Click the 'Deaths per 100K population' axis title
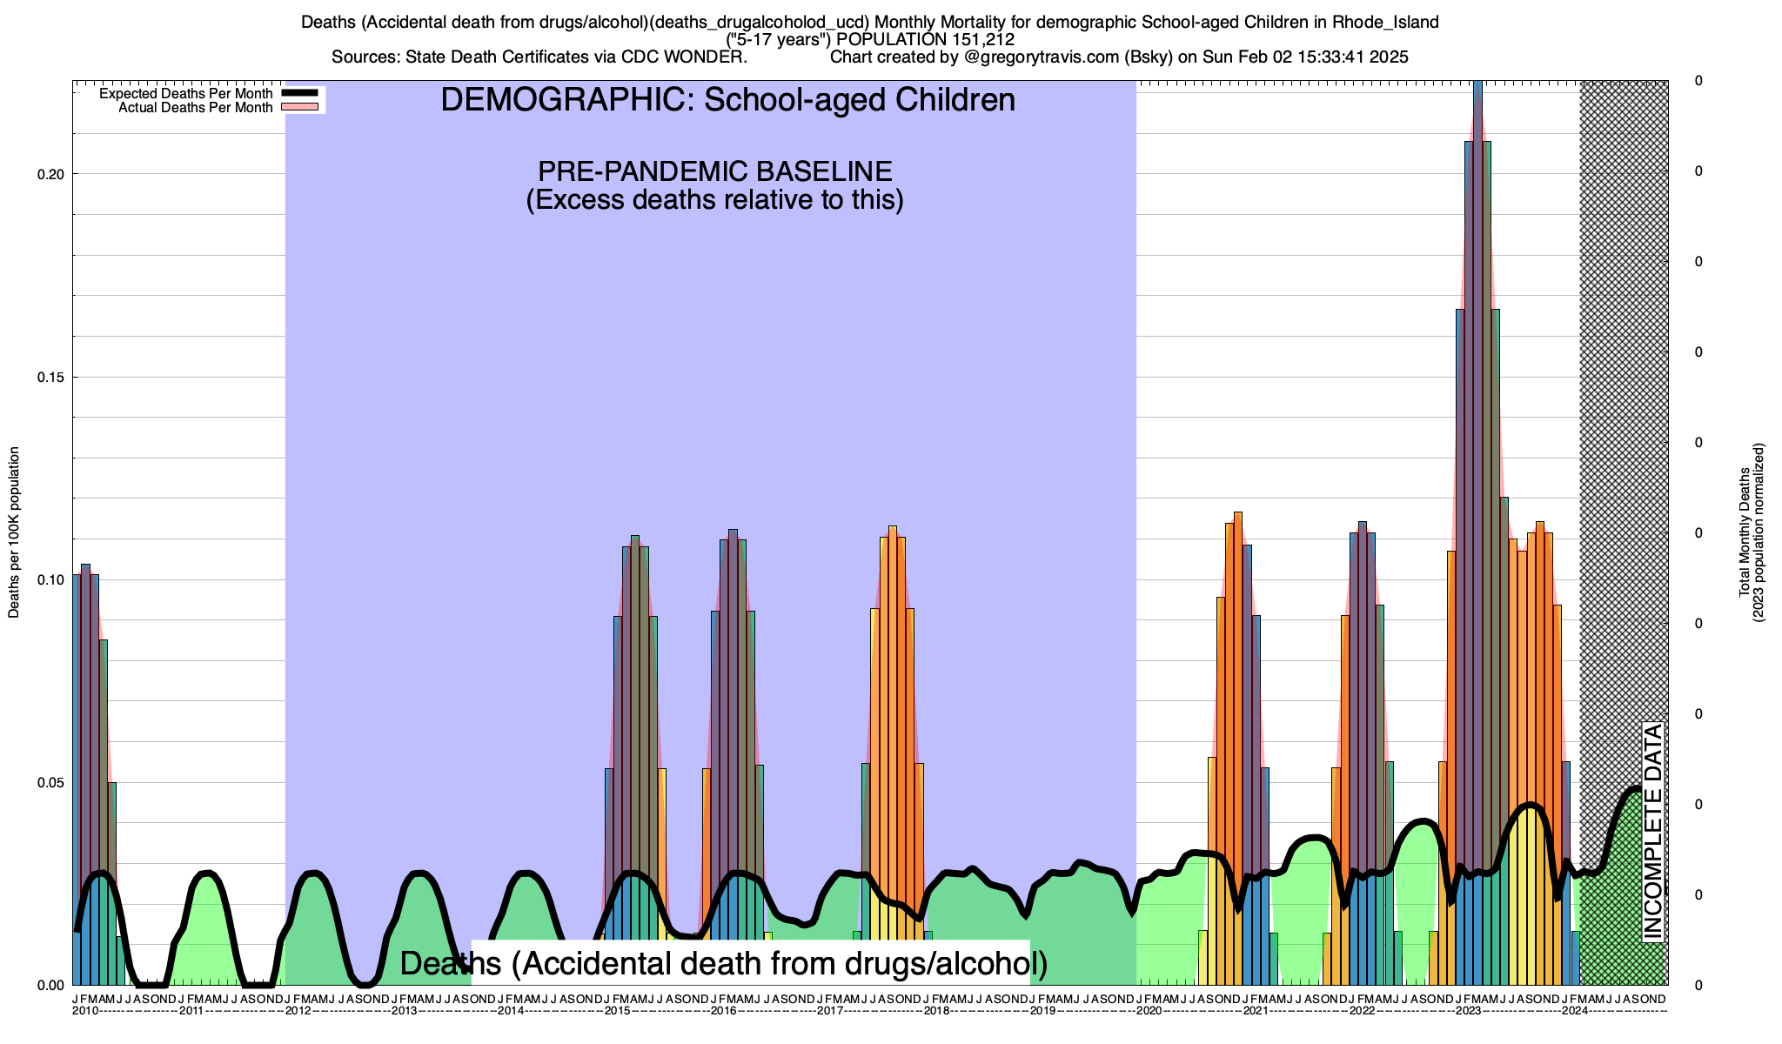The image size is (1782, 1044). coord(14,532)
